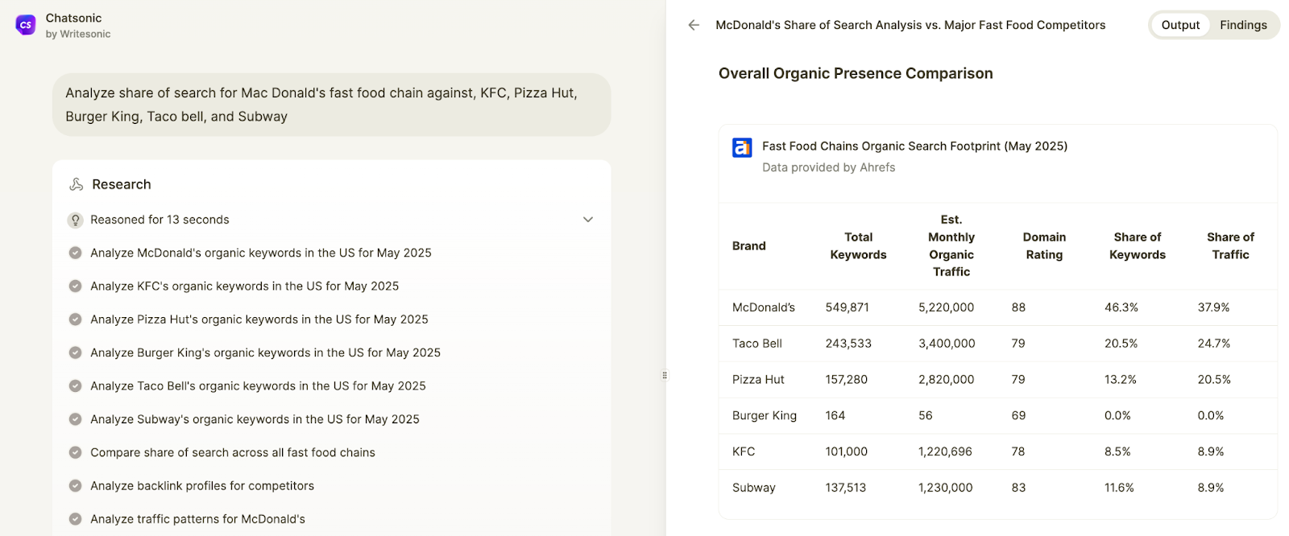Image resolution: width=1289 pixels, height=536 pixels.
Task: Click the checkmark beside Analyze McDonald's organic keywords
Action: point(75,253)
